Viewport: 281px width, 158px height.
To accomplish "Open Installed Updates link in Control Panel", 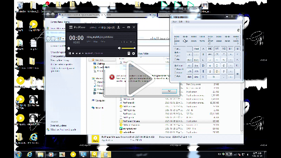I will click(x=58, y=126).
